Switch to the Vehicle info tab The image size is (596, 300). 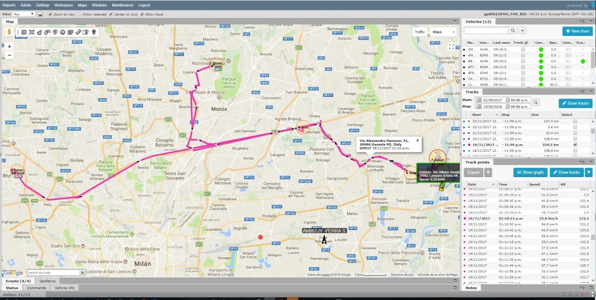click(65, 288)
